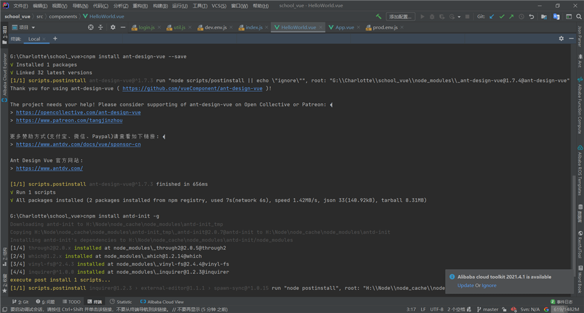Click the Locate file target icon
This screenshot has height=313, width=584.
[x=91, y=27]
